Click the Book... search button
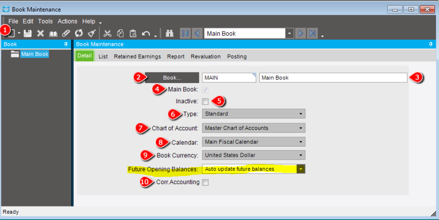Viewport: 439px width, 220px height. [172, 78]
